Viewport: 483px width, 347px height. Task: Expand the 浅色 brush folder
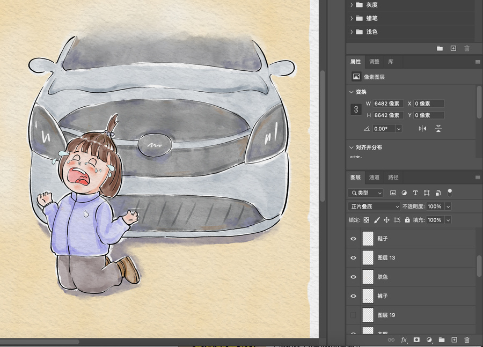click(x=352, y=32)
